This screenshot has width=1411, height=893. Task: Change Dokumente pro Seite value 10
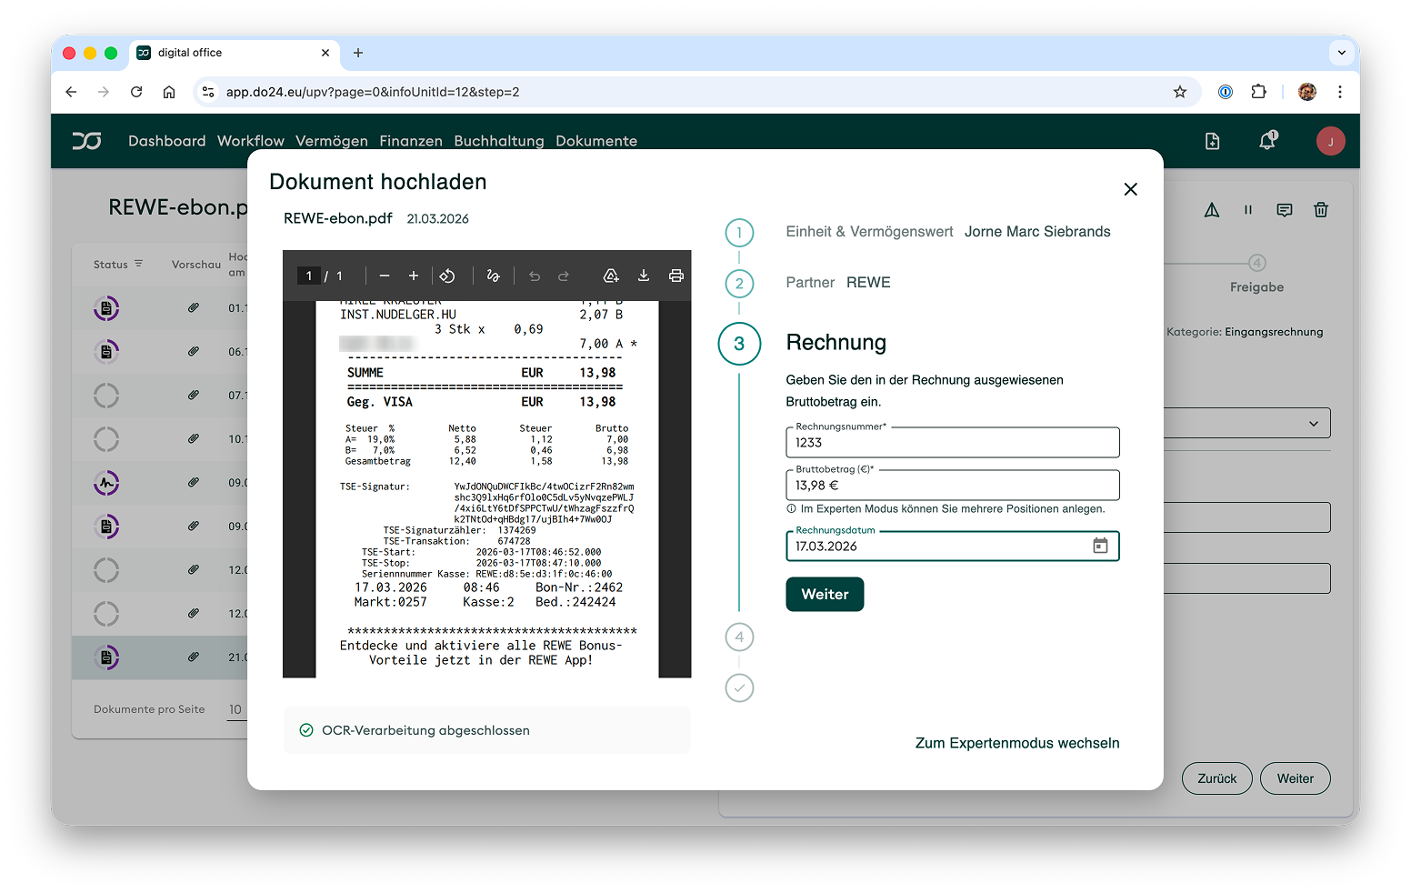tap(235, 709)
